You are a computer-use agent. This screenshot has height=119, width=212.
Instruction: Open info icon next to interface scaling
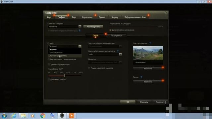click(118, 51)
